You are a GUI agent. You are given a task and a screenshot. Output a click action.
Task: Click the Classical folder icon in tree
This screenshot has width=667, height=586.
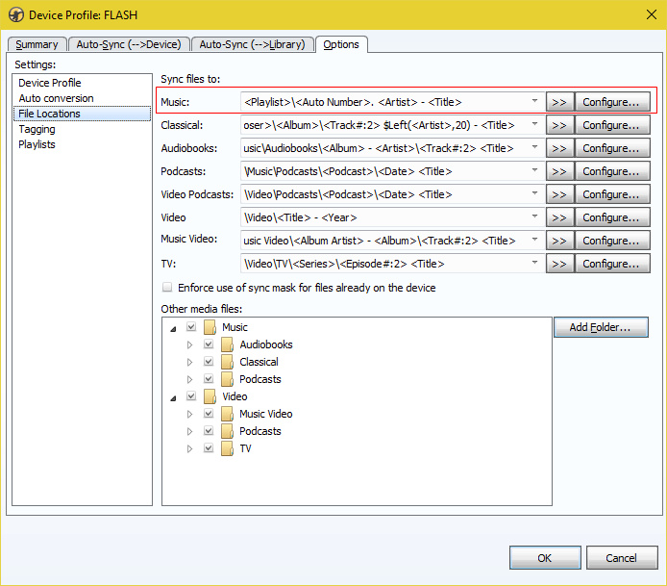(228, 362)
